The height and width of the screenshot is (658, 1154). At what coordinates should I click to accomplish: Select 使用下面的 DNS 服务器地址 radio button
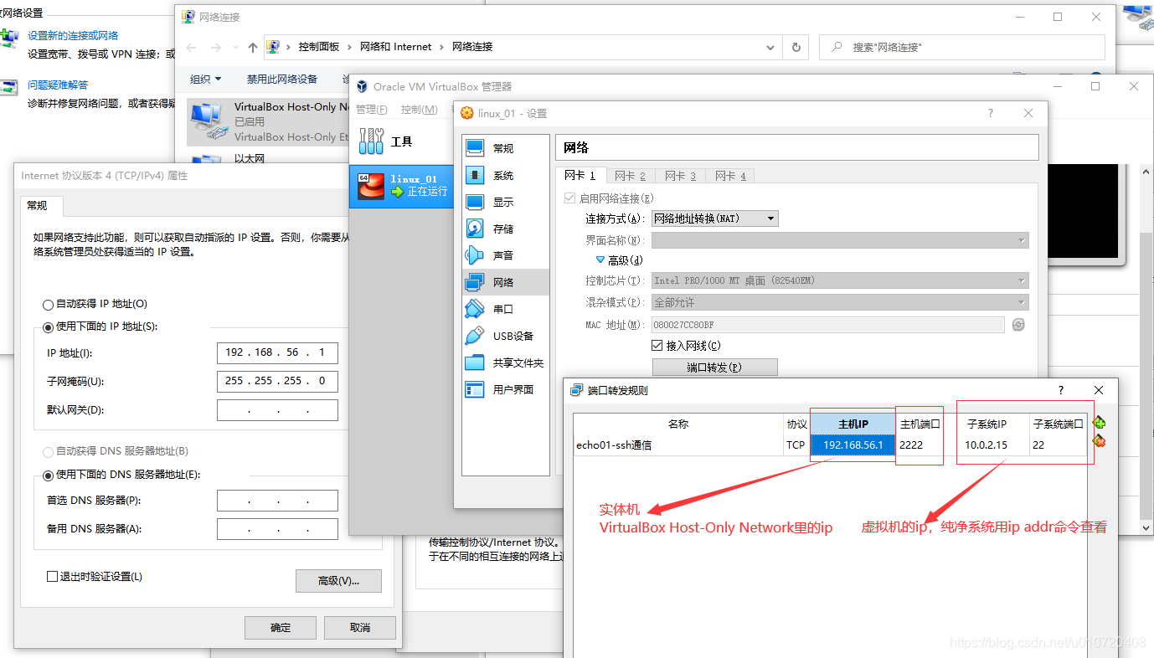48,476
